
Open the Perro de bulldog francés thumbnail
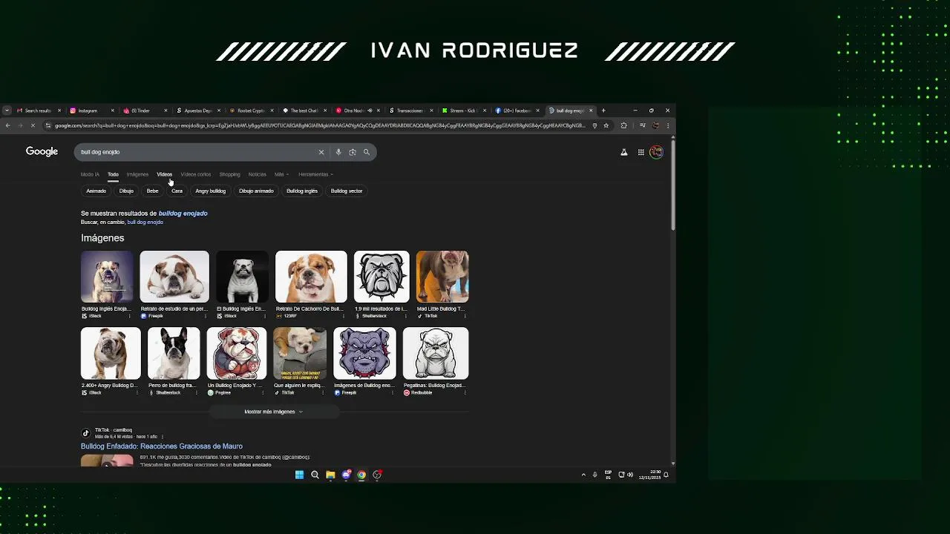(174, 353)
